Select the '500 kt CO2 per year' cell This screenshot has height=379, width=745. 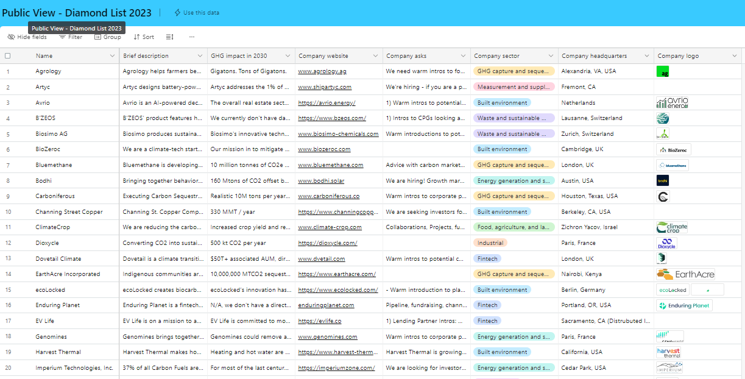click(x=251, y=243)
